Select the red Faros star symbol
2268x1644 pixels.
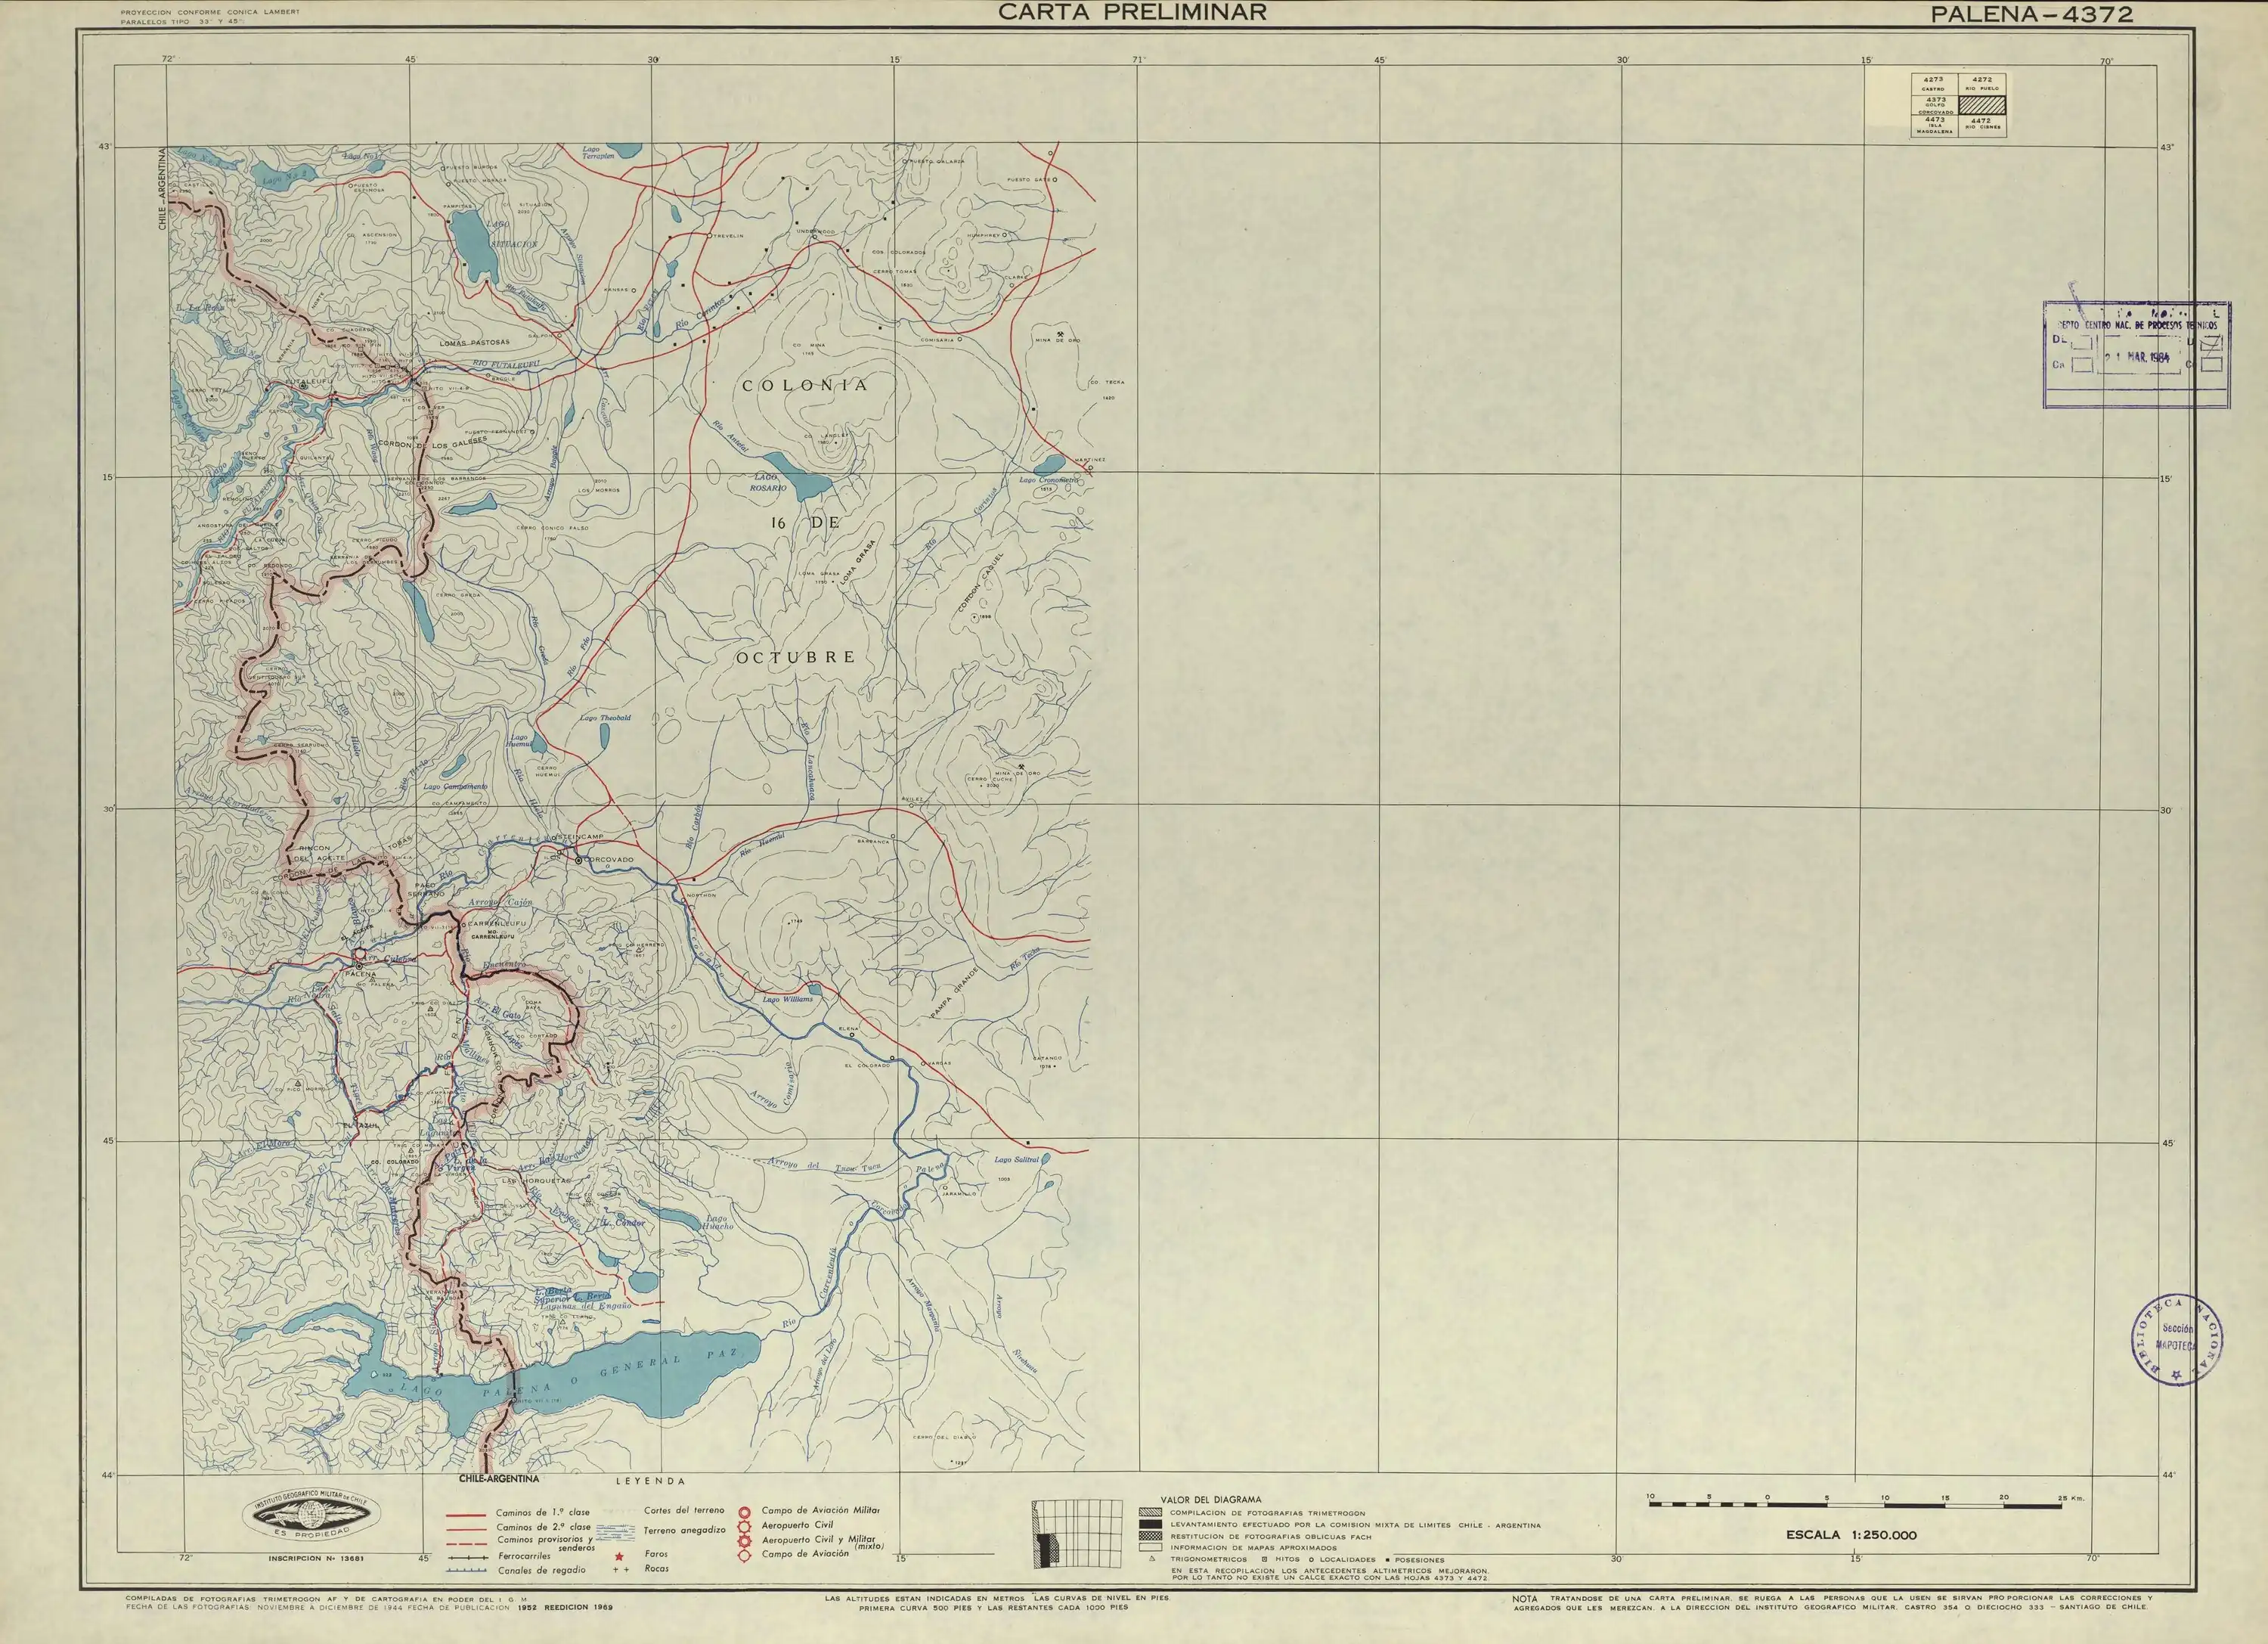619,1557
